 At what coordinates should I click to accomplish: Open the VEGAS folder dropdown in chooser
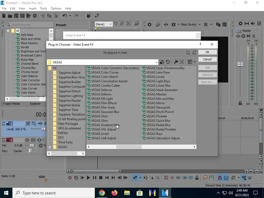point(156,62)
